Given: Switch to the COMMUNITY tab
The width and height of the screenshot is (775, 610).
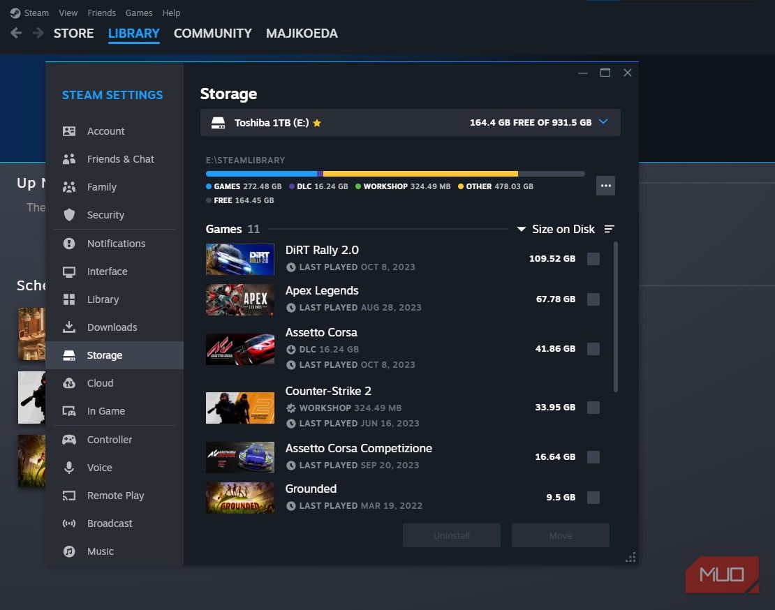Looking at the screenshot, I should pyautogui.click(x=212, y=33).
